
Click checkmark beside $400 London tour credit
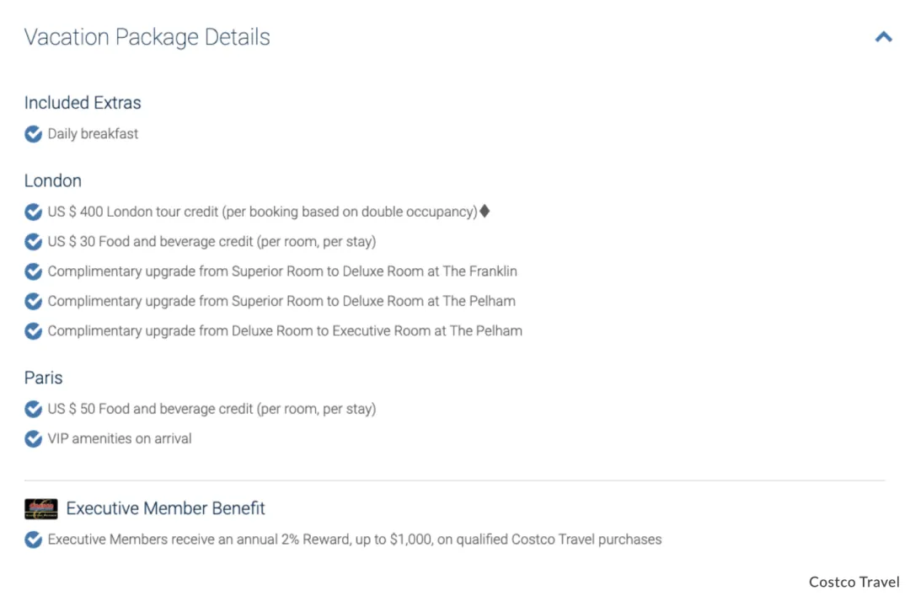point(33,212)
